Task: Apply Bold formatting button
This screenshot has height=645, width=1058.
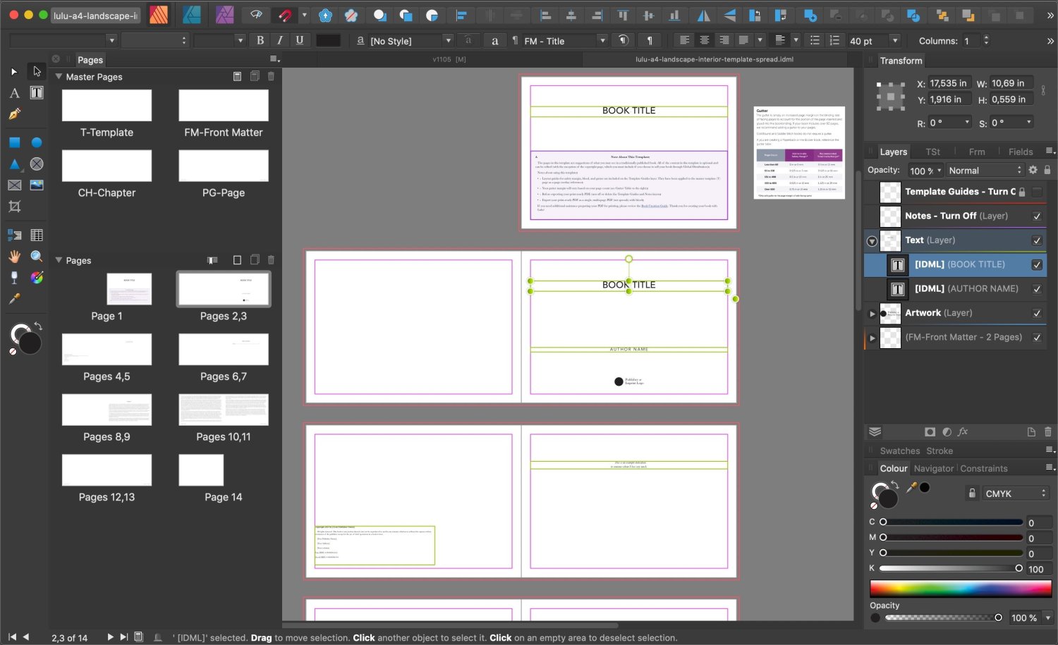Action: click(x=260, y=41)
